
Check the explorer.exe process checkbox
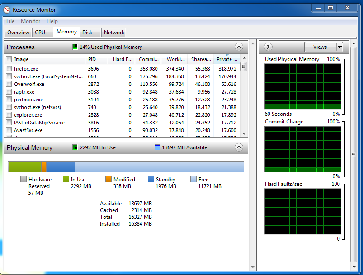9,115
